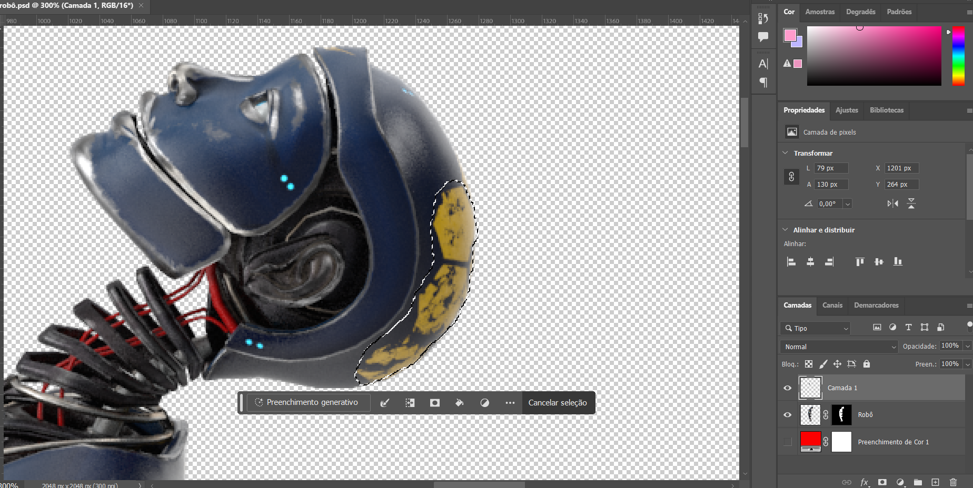
Task: Filter layers by shape layers
Action: click(925, 327)
